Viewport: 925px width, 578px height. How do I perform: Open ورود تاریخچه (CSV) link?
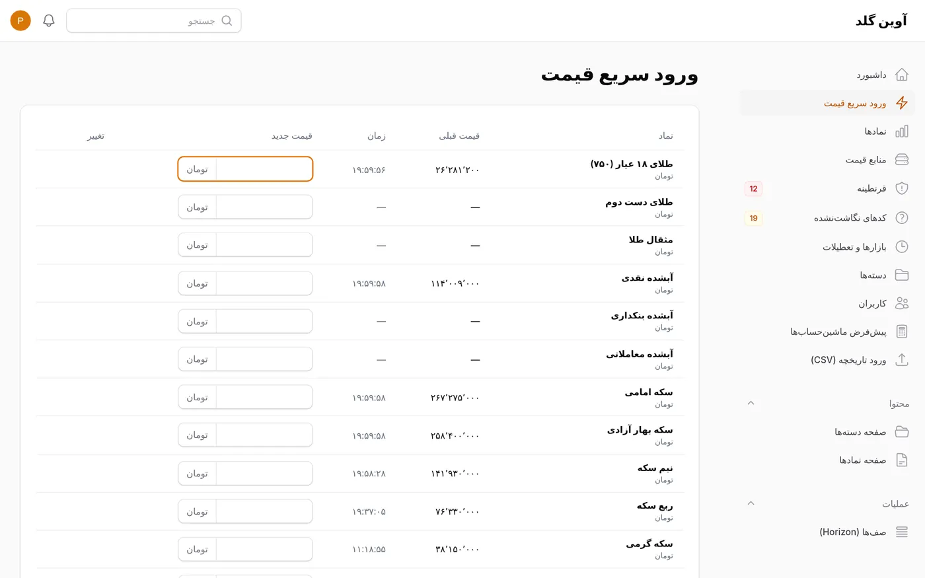point(827,360)
